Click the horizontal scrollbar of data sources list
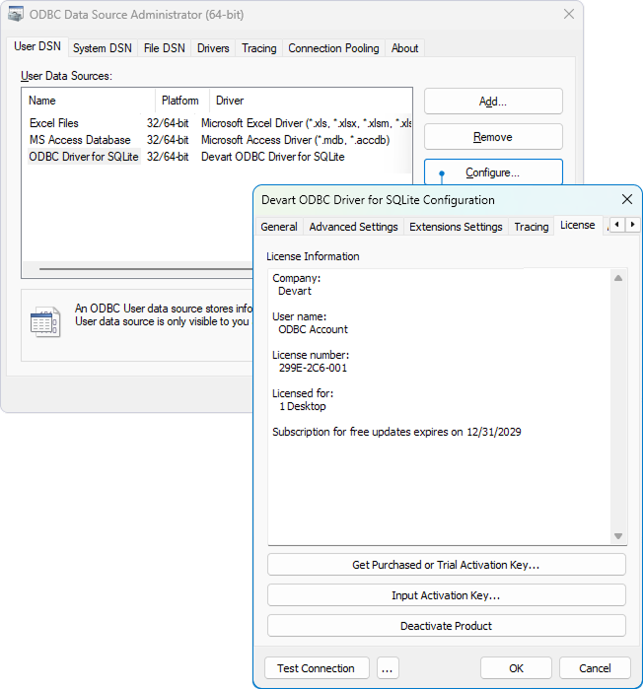 tap(137, 269)
